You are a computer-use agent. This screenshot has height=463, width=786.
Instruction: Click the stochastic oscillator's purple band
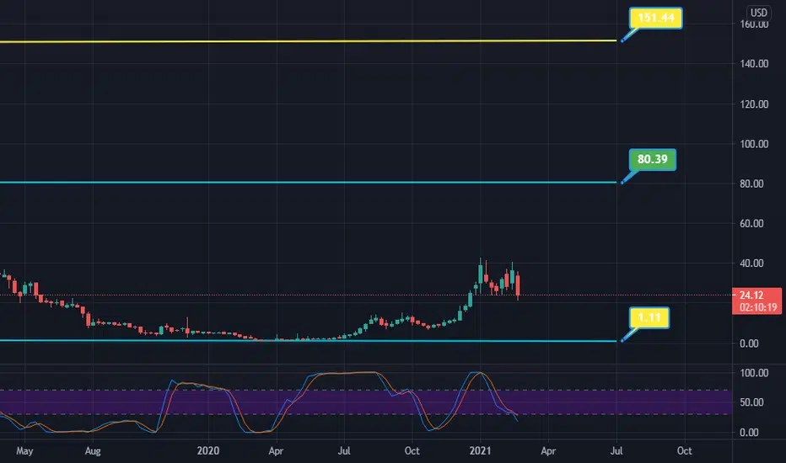366,402
